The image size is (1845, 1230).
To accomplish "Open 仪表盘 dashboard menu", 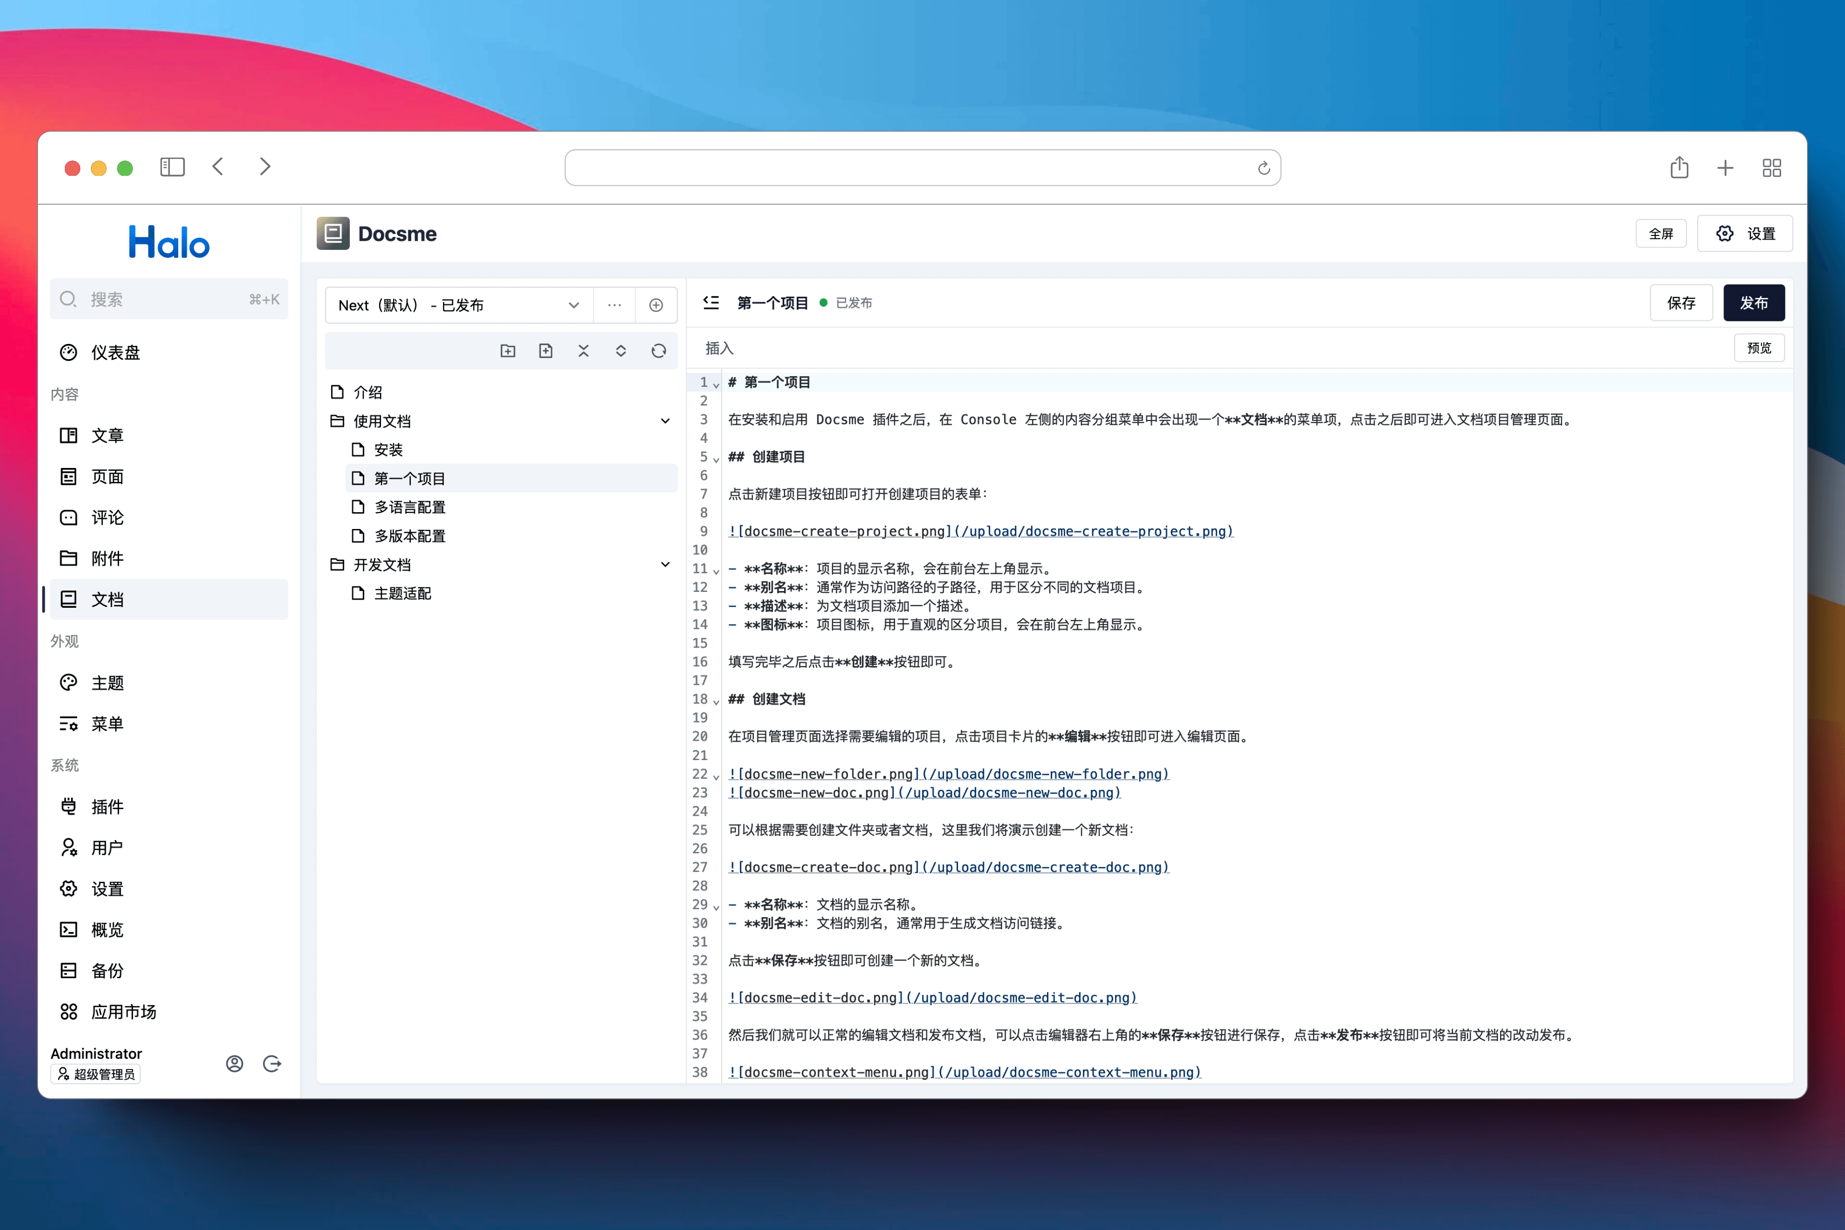I will point(169,352).
